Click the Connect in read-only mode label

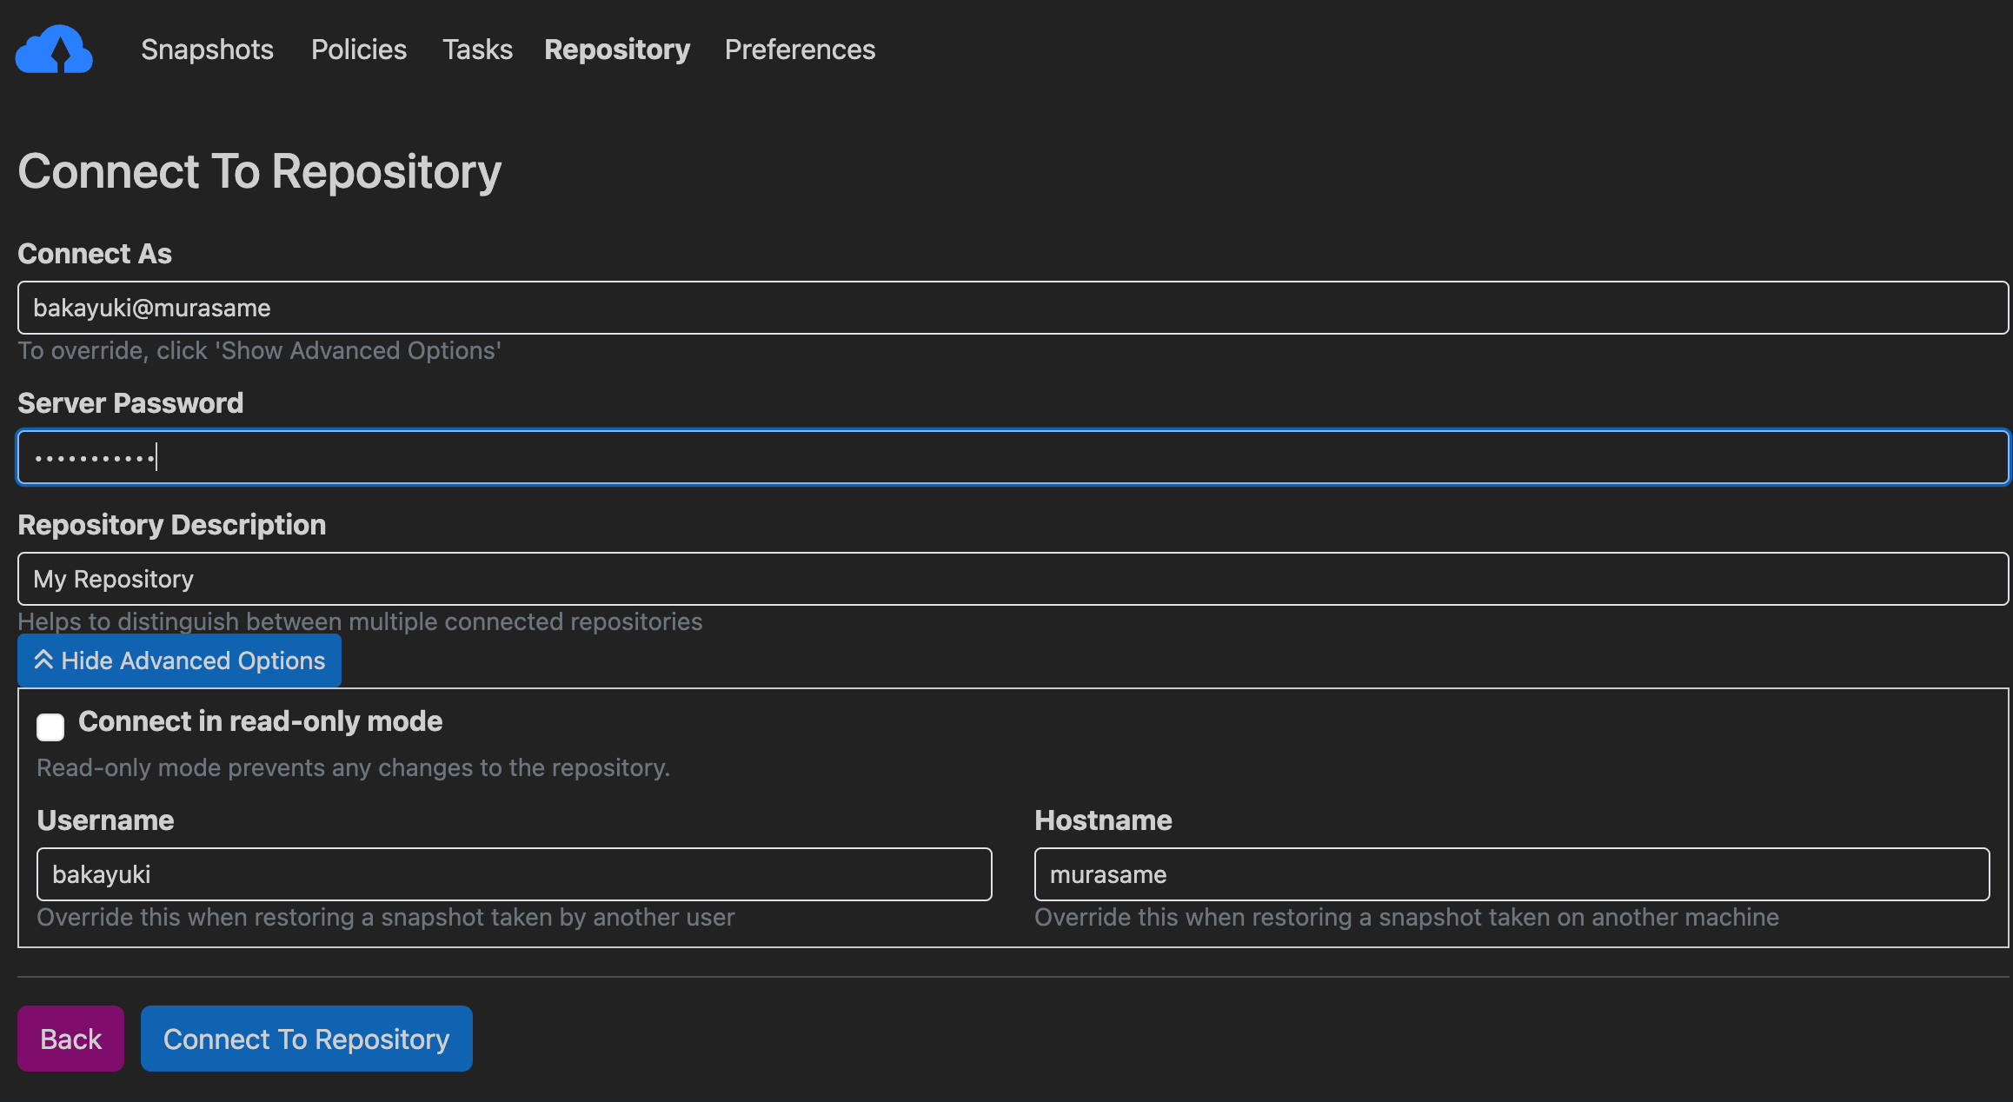click(260, 721)
